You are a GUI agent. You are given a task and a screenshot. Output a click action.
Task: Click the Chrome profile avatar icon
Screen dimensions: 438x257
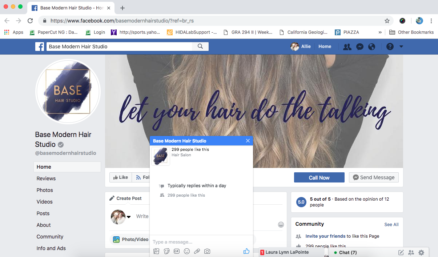click(419, 21)
